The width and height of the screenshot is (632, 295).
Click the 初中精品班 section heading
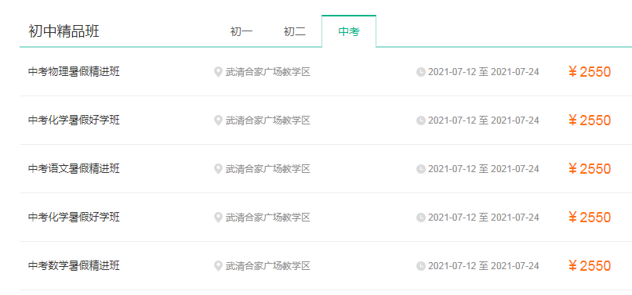[x=64, y=31]
